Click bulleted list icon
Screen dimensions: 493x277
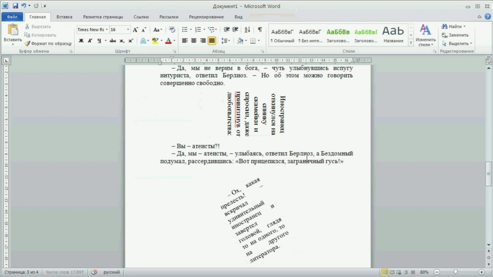point(185,29)
